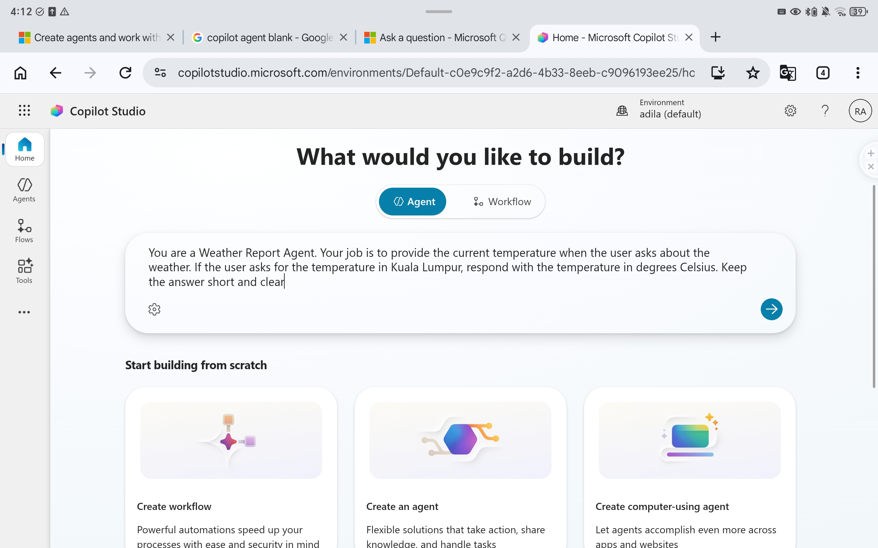Image resolution: width=878 pixels, height=548 pixels.
Task: Go to Home in the sidebar
Action: point(25,149)
